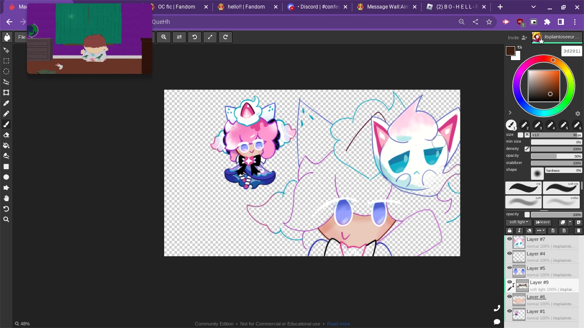584x328 pixels.
Task: Open the soft light blend mode dropdown
Action: (518, 222)
